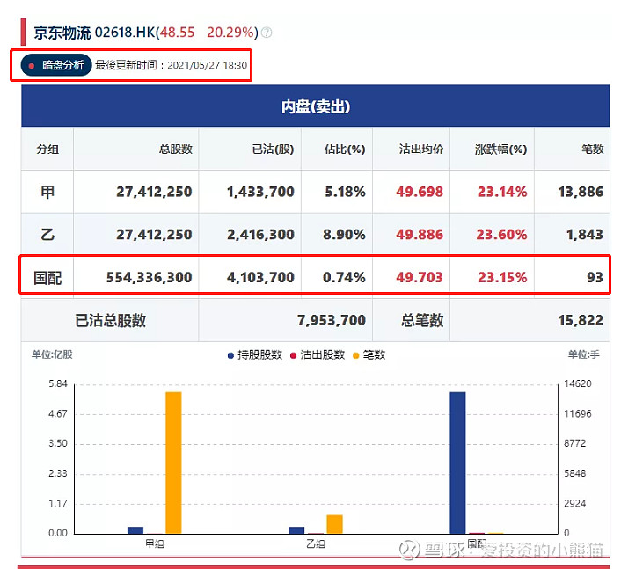Click the 554,336,300 total shares cell

coord(150,277)
